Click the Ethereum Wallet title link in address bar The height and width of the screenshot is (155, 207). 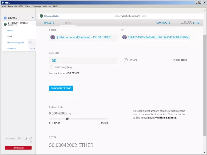(x=51, y=16)
